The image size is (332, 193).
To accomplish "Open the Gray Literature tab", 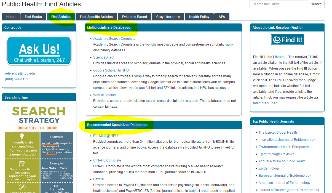I will [x=168, y=17].
